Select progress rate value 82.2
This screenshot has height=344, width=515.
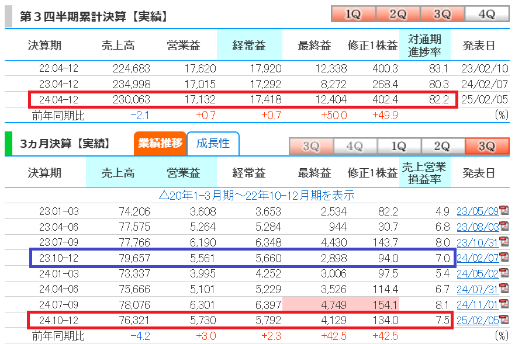[x=439, y=99]
